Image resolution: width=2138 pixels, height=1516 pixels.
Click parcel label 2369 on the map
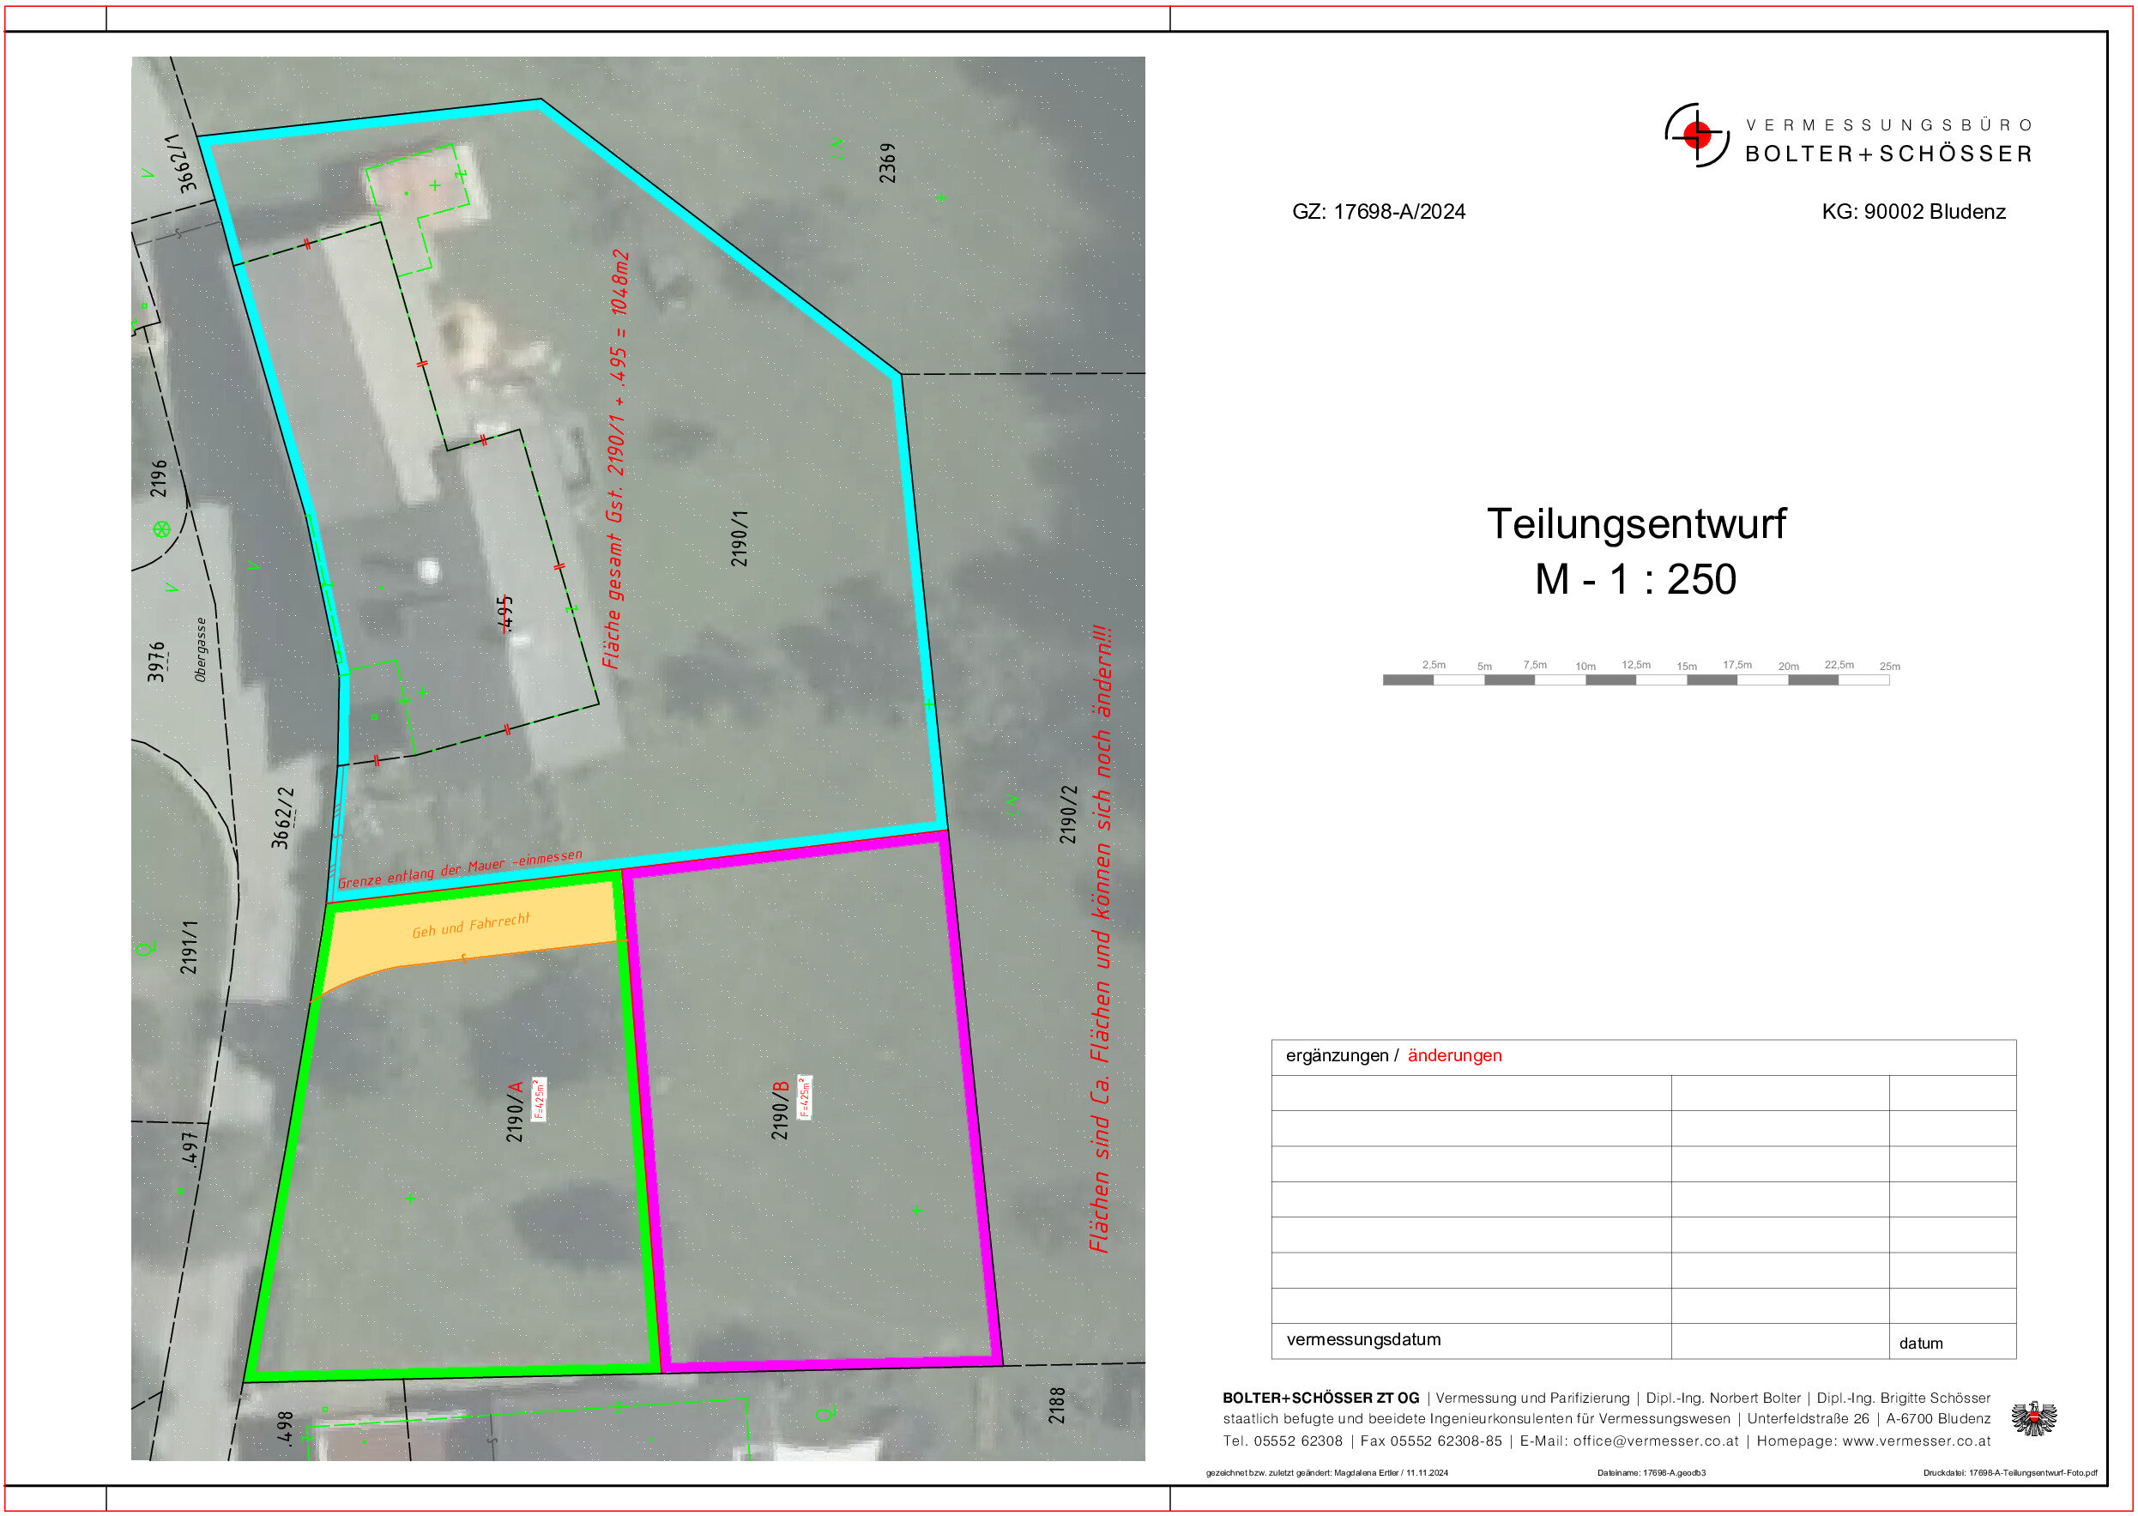[887, 162]
